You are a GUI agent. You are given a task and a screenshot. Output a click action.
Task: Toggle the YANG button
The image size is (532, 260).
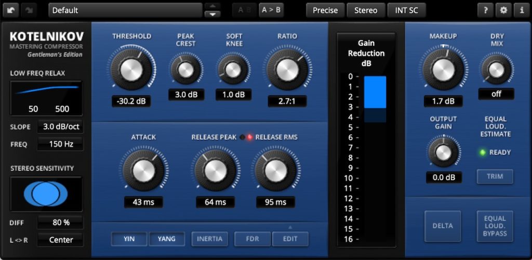click(167, 239)
